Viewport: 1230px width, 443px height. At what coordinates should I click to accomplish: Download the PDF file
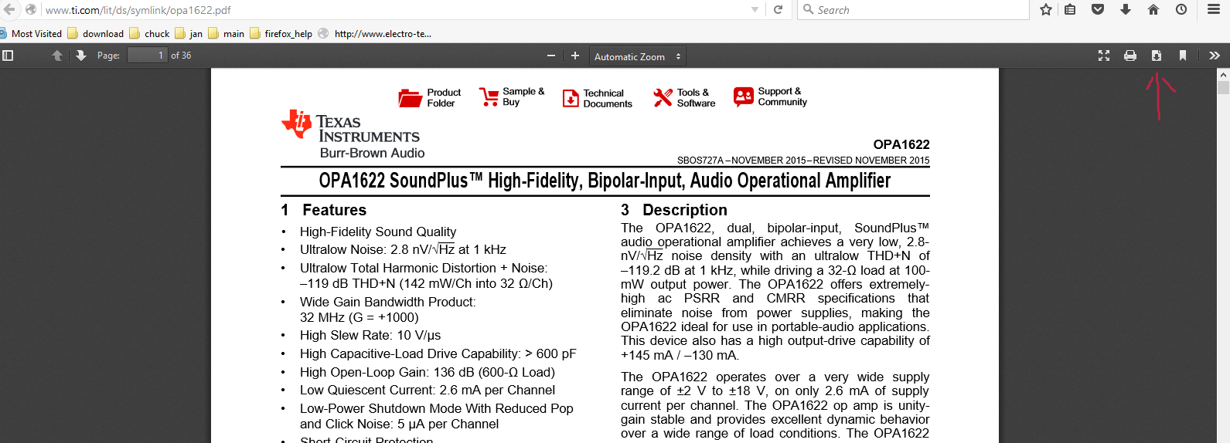1157,56
